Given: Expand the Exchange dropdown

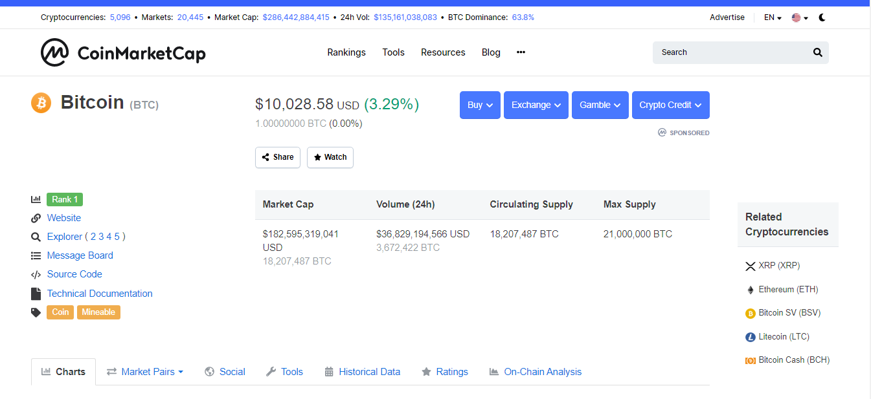Looking at the screenshot, I should tap(536, 105).
